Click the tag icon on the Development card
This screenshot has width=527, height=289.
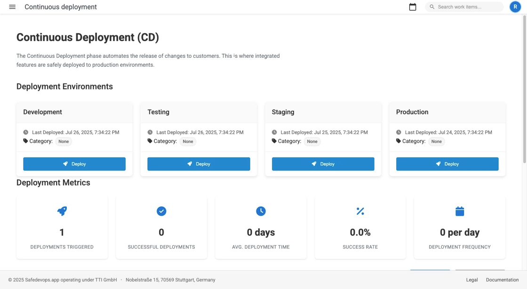25,141
